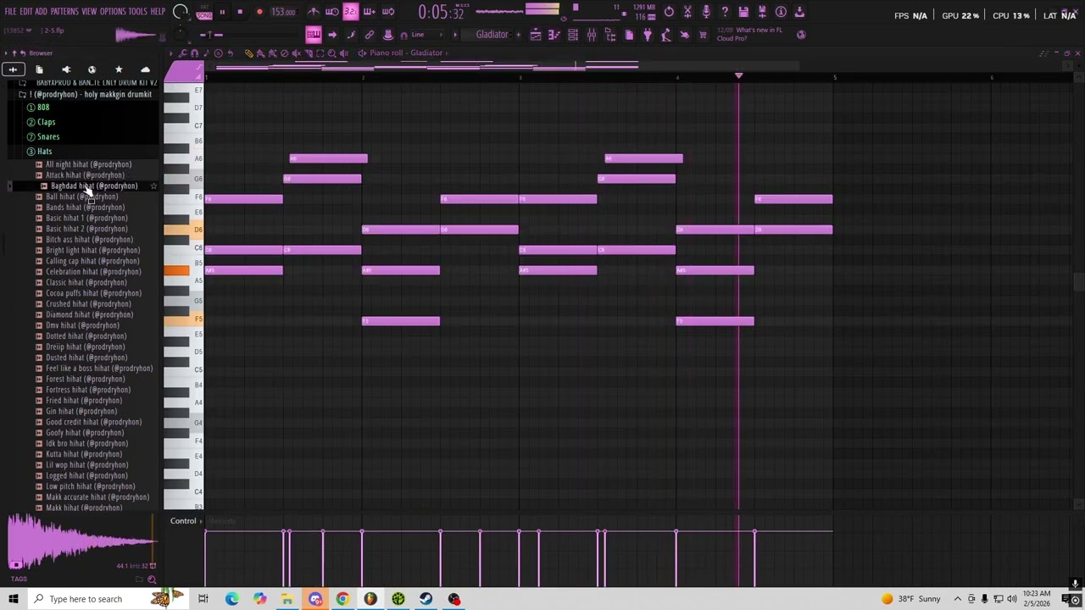Open the PATTERNS menu
1085x610 pixels.
tap(64, 12)
